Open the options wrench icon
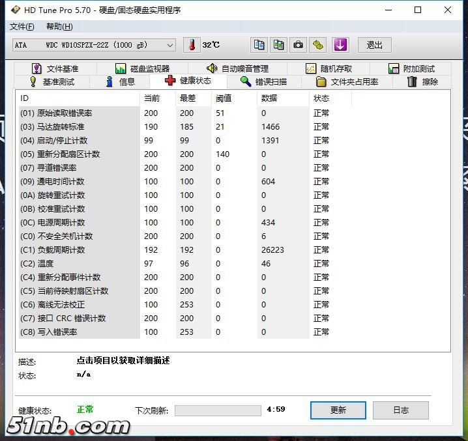The height and width of the screenshot is (441, 468). (x=317, y=45)
